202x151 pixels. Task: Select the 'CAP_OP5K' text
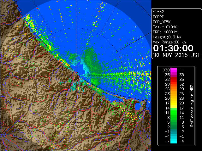pos(162,22)
